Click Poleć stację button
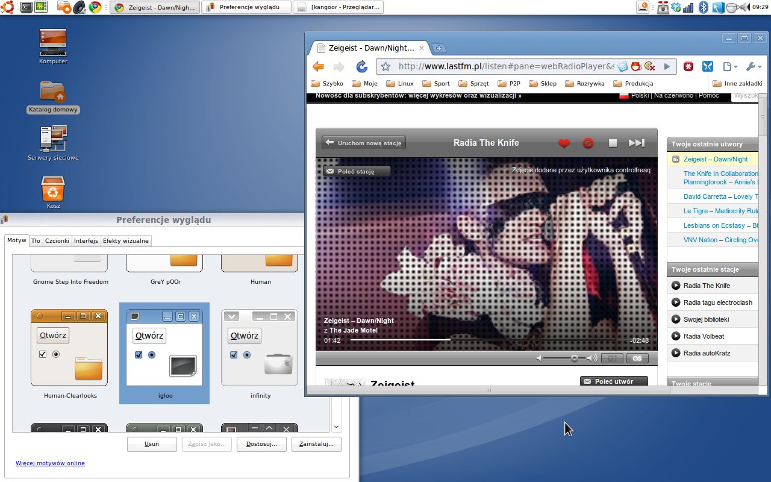Viewport: 771px width, 482px height. tap(357, 171)
